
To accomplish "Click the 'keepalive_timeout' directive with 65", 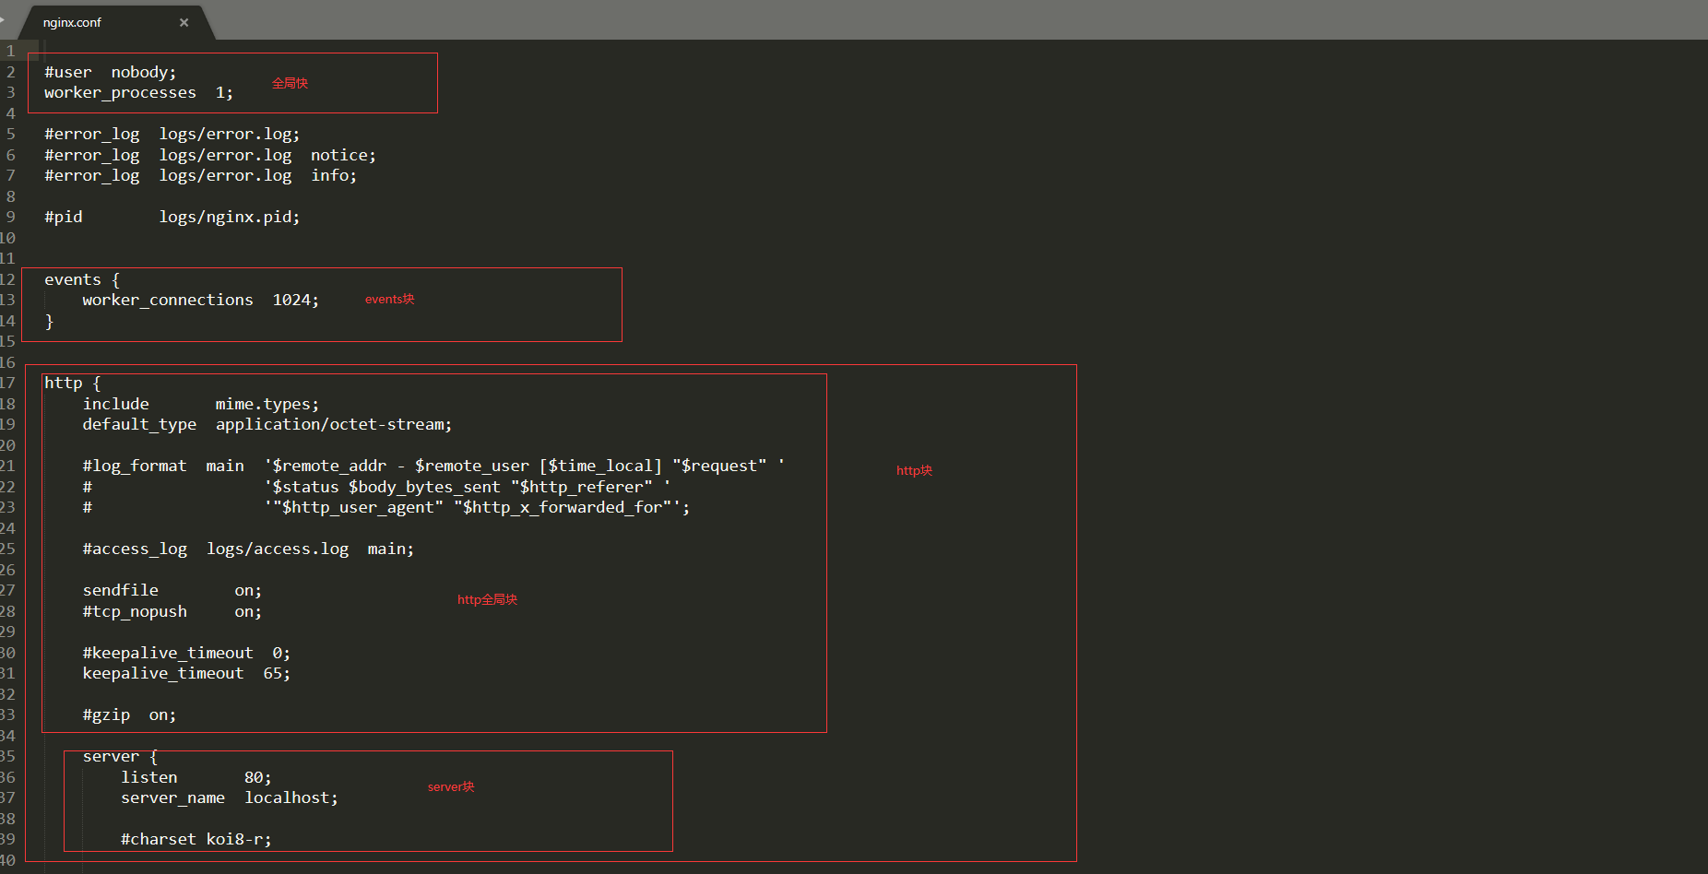I will [x=163, y=674].
